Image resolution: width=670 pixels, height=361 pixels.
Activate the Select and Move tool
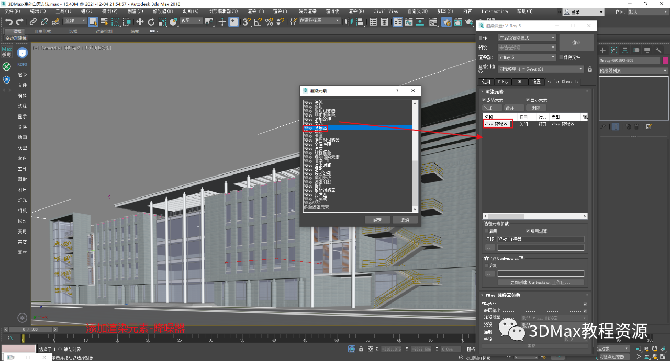tap(140, 21)
